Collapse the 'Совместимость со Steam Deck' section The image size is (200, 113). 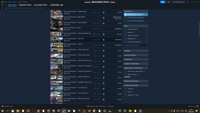[x=136, y=68]
